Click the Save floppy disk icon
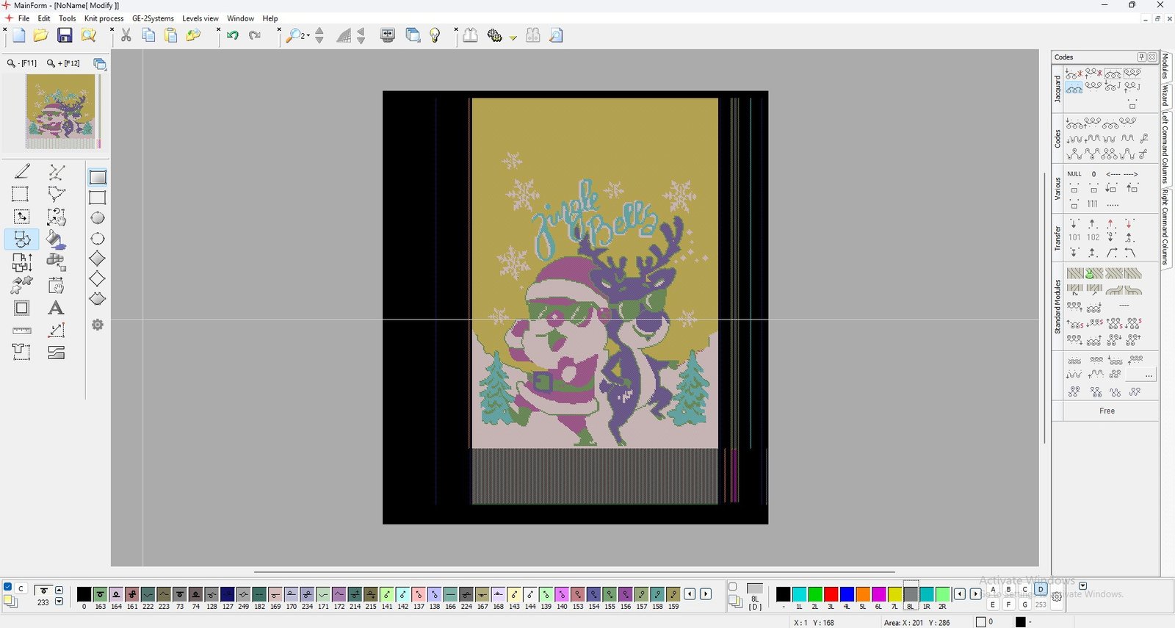 [x=65, y=35]
